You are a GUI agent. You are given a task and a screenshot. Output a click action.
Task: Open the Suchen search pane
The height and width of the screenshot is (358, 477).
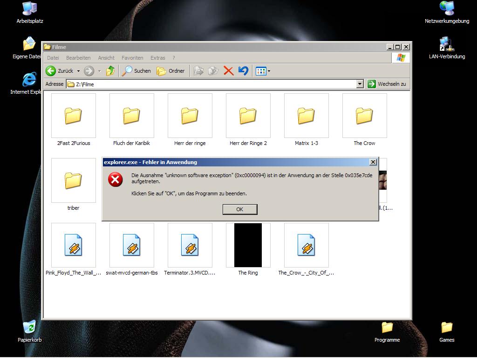(136, 71)
